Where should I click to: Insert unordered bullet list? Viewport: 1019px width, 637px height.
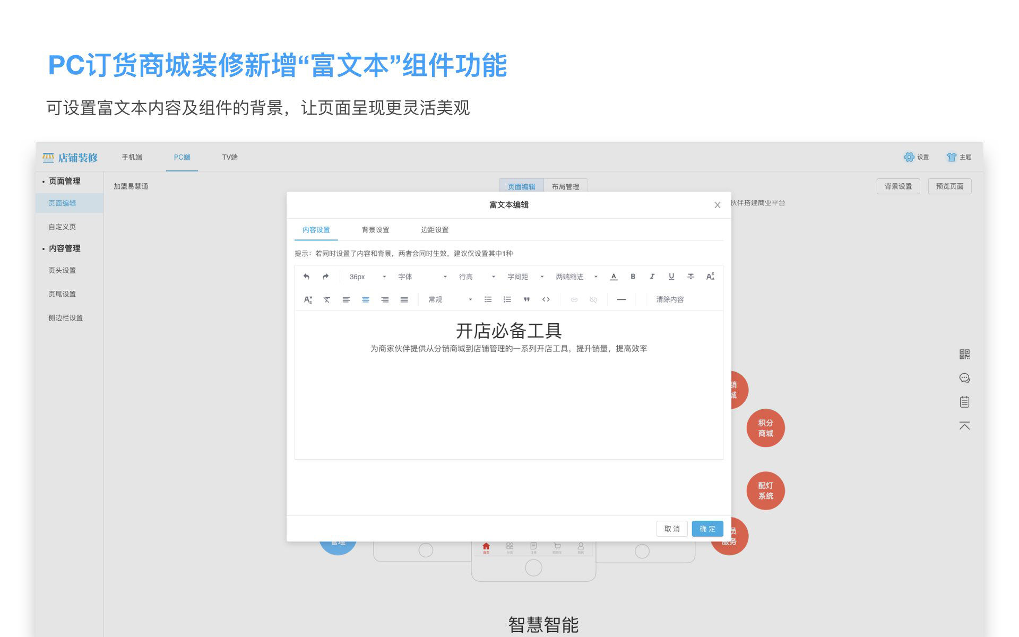coord(488,299)
